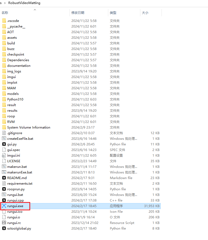208x240 pixels.
Task: Select the requirements.txt file name
Action: click(20, 184)
